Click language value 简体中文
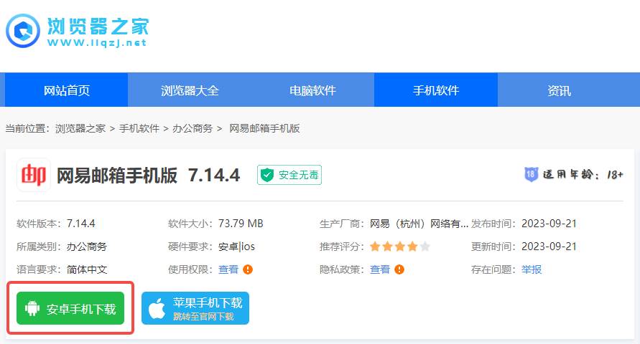Screen dimensions: 640x344 87,269
